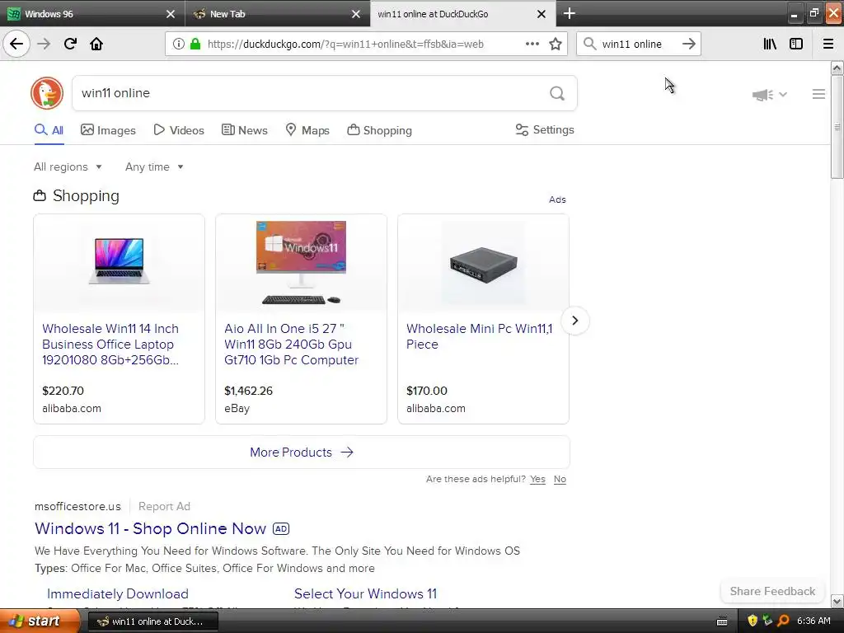The image size is (844, 633).
Task: Click the DuckDuckGo search magnifier button
Action: pos(557,94)
